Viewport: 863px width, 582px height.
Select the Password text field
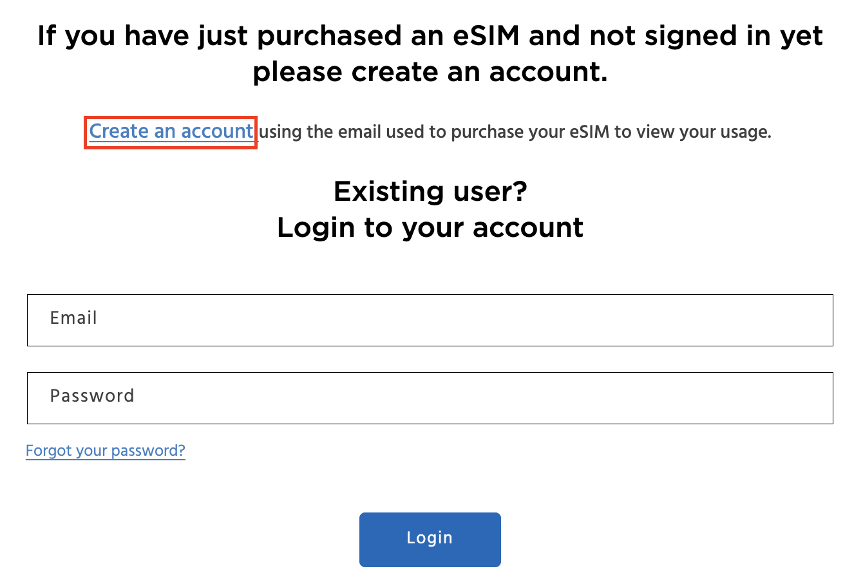tap(430, 398)
